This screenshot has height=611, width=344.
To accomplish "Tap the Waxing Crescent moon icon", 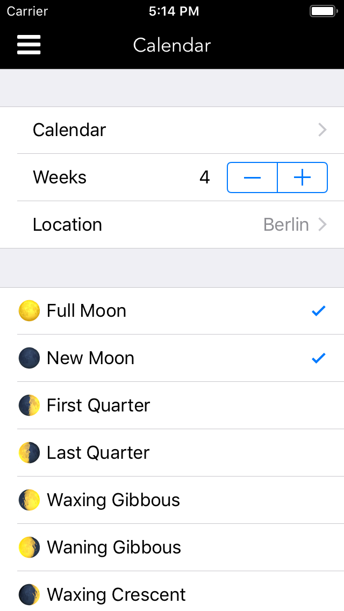I will click(x=28, y=594).
